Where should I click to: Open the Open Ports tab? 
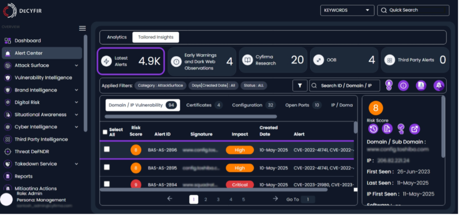click(x=303, y=105)
